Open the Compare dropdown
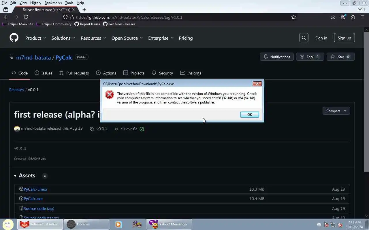The image size is (369, 230). pyautogui.click(x=336, y=111)
